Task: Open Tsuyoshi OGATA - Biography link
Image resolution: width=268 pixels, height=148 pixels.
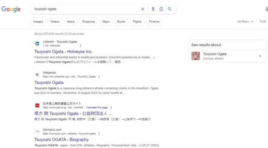Action: point(62,139)
